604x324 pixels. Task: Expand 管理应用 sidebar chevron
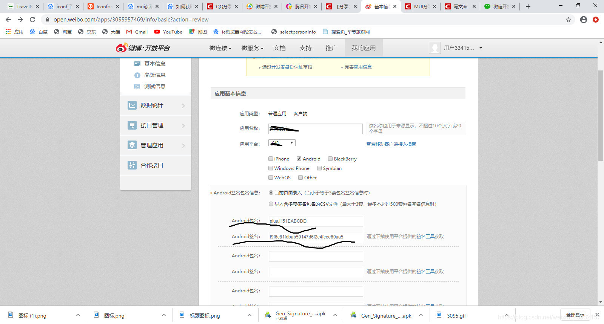[x=183, y=145]
